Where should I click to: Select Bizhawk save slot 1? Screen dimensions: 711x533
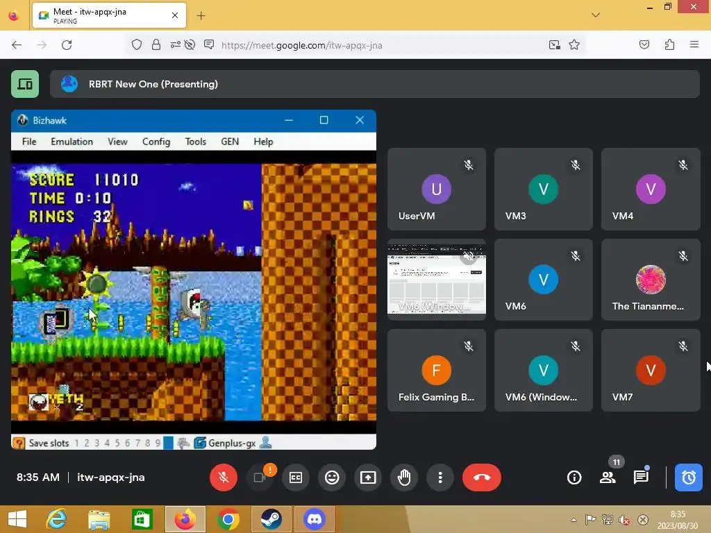click(x=76, y=443)
